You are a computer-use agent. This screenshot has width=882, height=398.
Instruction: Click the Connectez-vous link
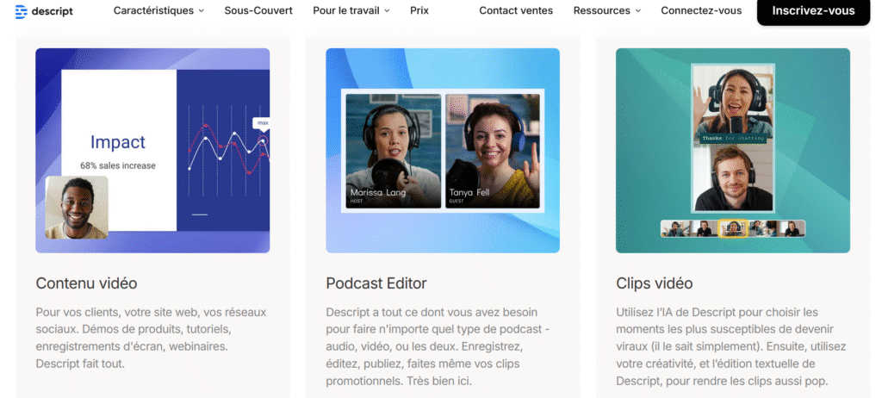pyautogui.click(x=701, y=10)
